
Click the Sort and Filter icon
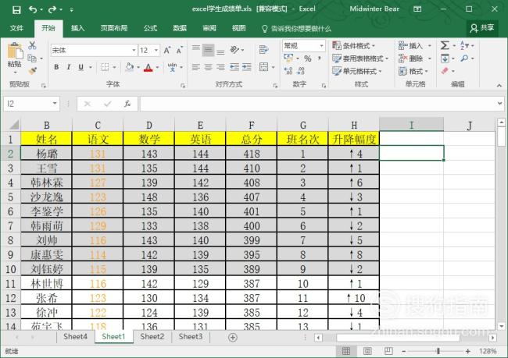(x=464, y=45)
